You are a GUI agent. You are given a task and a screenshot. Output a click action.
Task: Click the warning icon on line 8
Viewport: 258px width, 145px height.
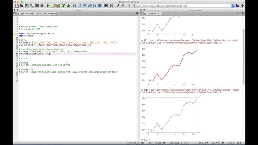tap(15, 35)
